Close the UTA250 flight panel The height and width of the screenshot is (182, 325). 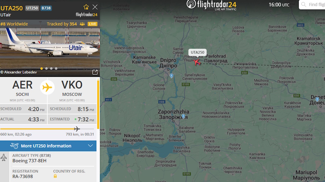point(95,7)
